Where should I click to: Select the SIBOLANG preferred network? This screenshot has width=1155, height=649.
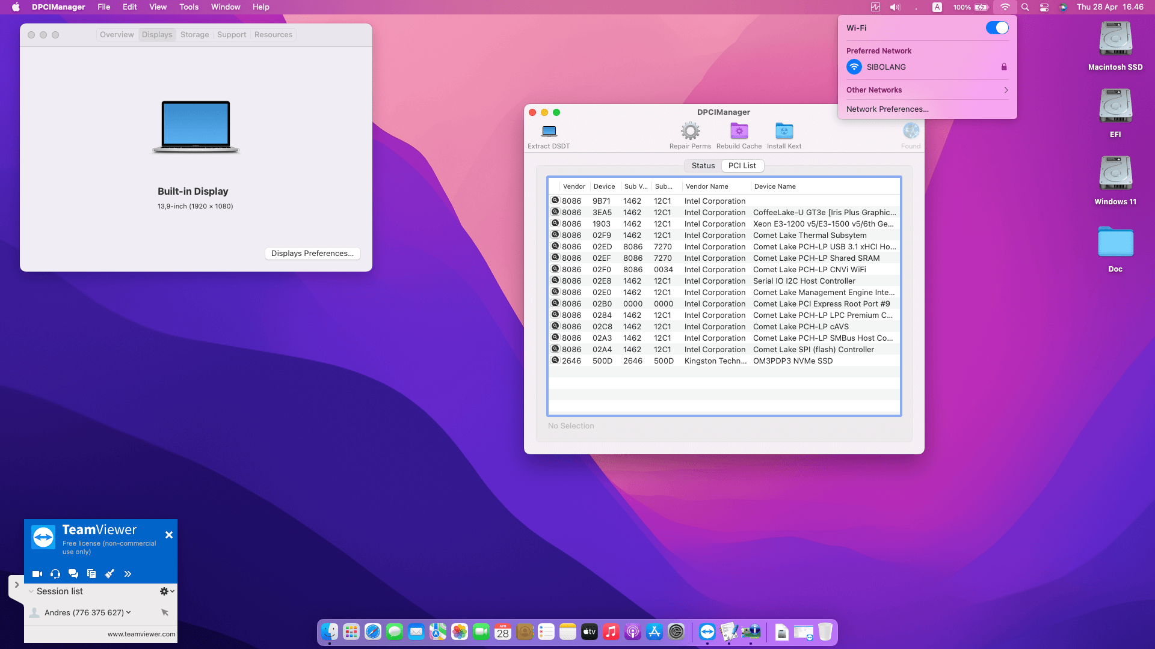click(x=927, y=67)
